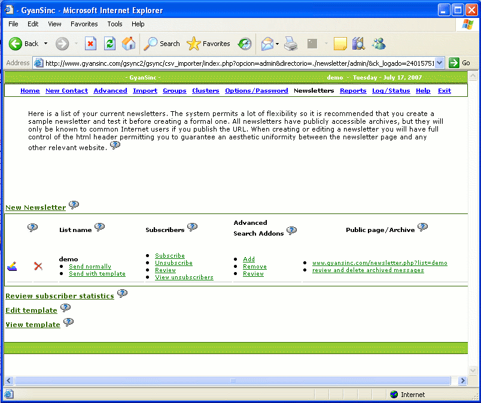Click the IE Refresh toolbar button
The image size is (481, 403).
point(109,44)
